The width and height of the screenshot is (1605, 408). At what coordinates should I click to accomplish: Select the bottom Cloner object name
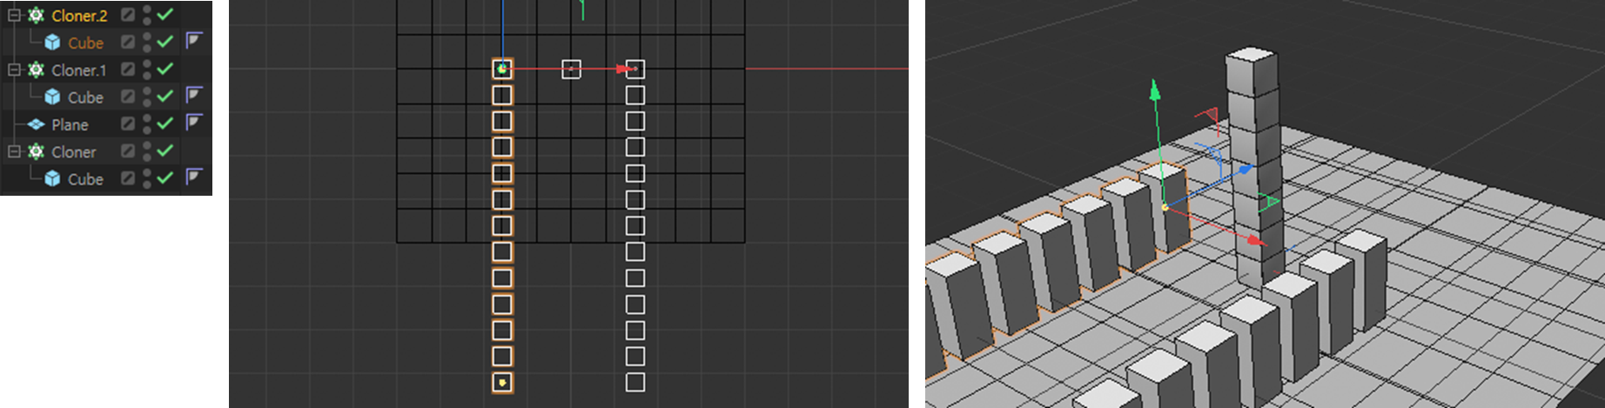[73, 152]
